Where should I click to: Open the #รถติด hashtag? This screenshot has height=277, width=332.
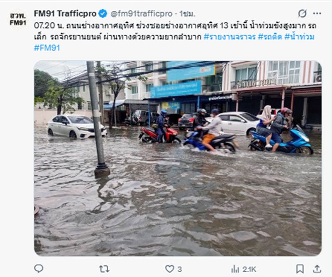pyautogui.click(x=270, y=37)
